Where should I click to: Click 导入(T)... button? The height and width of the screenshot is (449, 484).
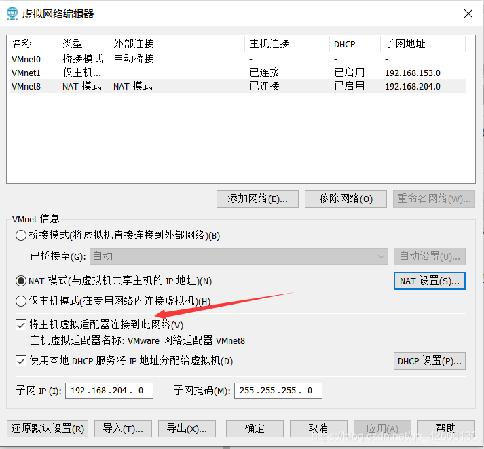(x=123, y=429)
